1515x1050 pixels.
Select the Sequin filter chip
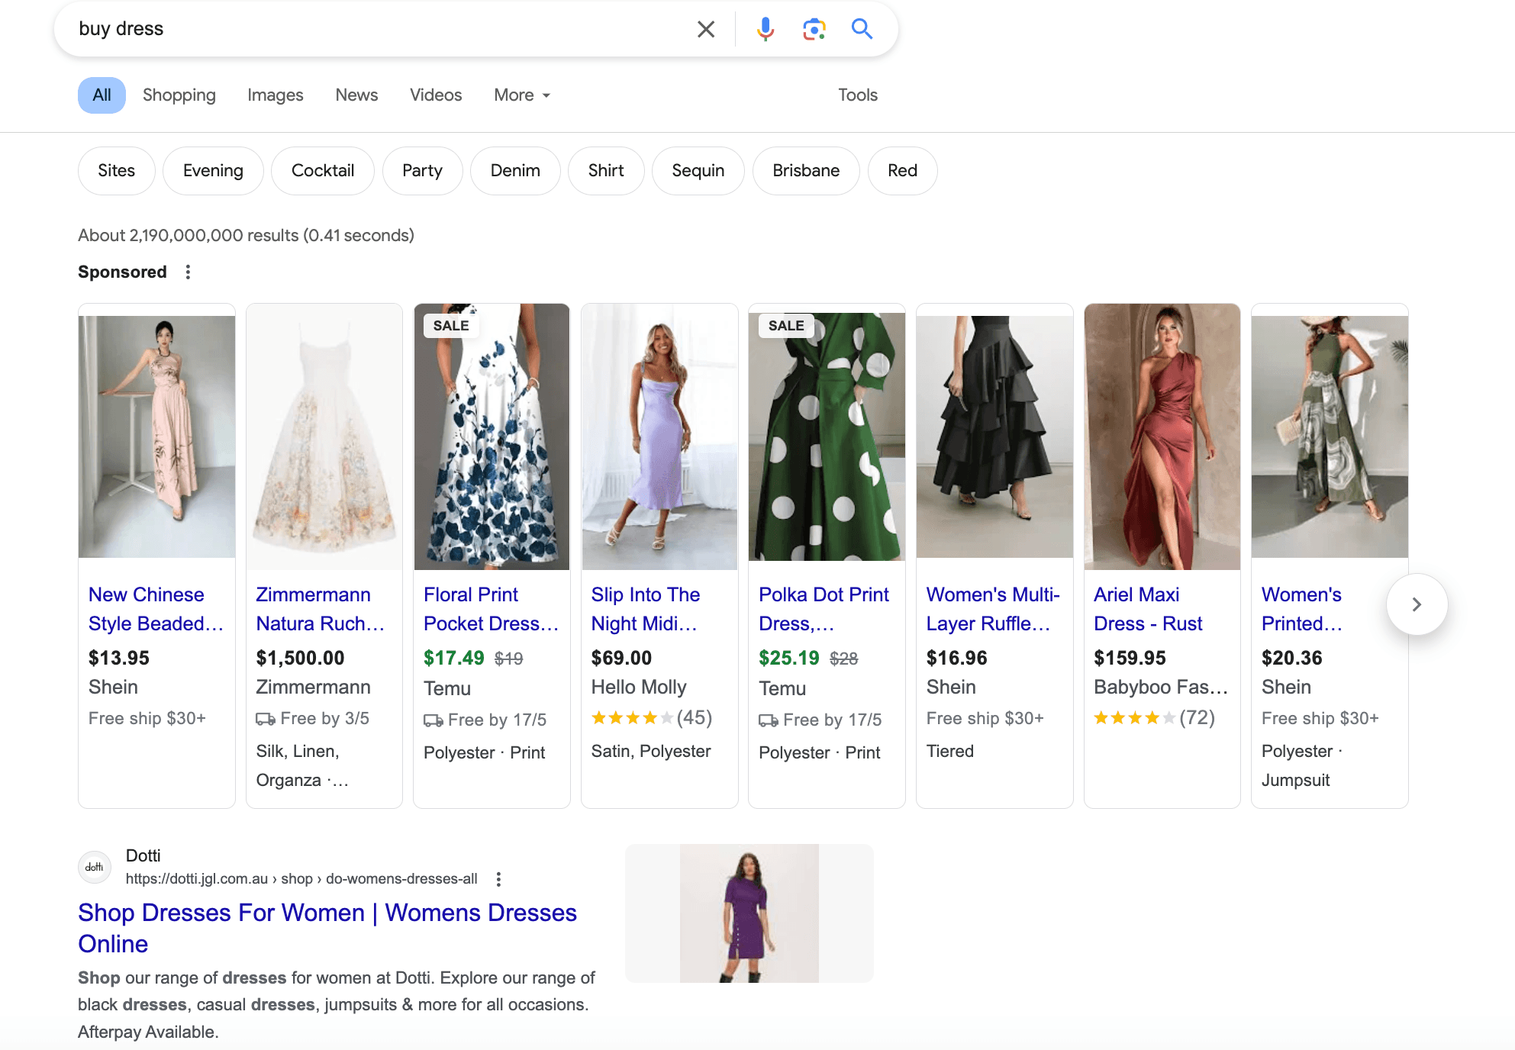698,171
